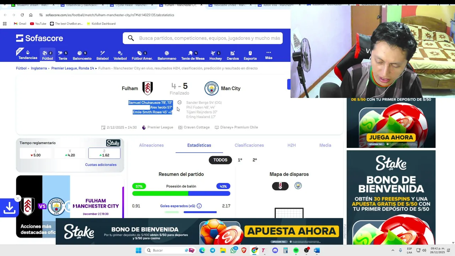
Task: Click the Stake logo in odds box
Action: click(113, 143)
